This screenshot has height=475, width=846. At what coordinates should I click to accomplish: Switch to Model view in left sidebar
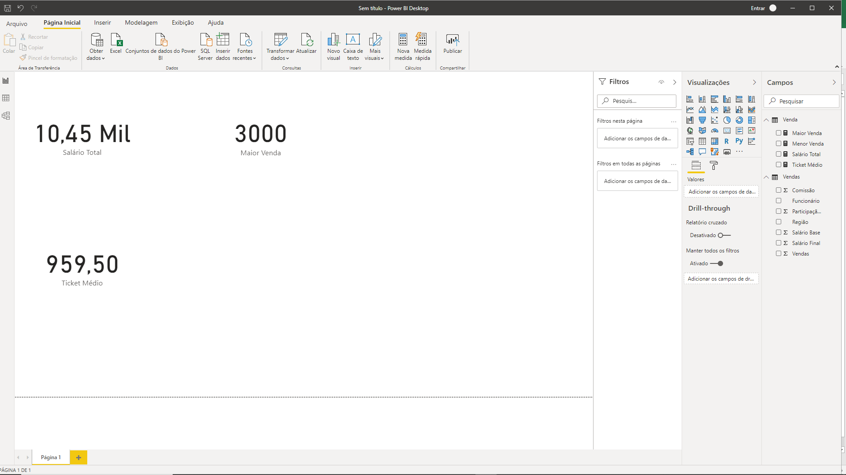click(6, 116)
